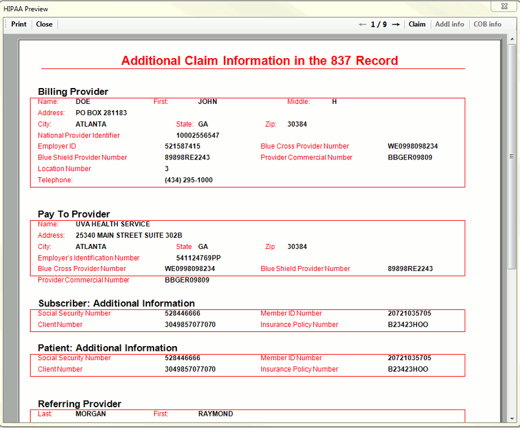
Task: Switch to the Claim view
Action: coord(417,24)
